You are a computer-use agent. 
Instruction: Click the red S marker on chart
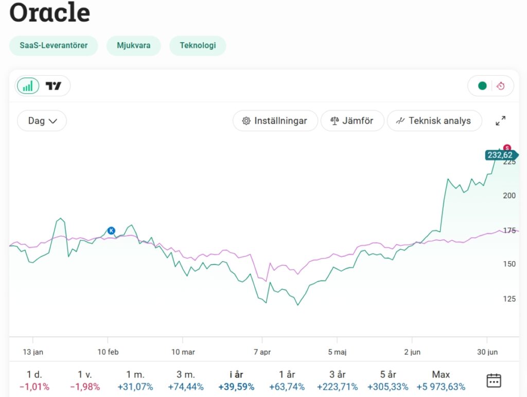click(507, 148)
